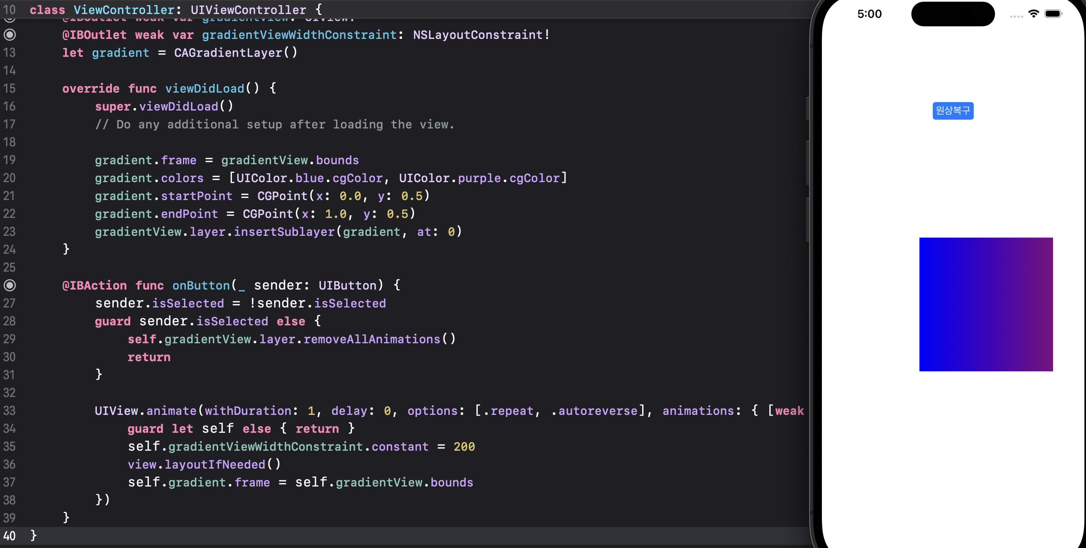1086x548 pixels.
Task: Click the battery icon in simulator status bar
Action: coord(1053,14)
